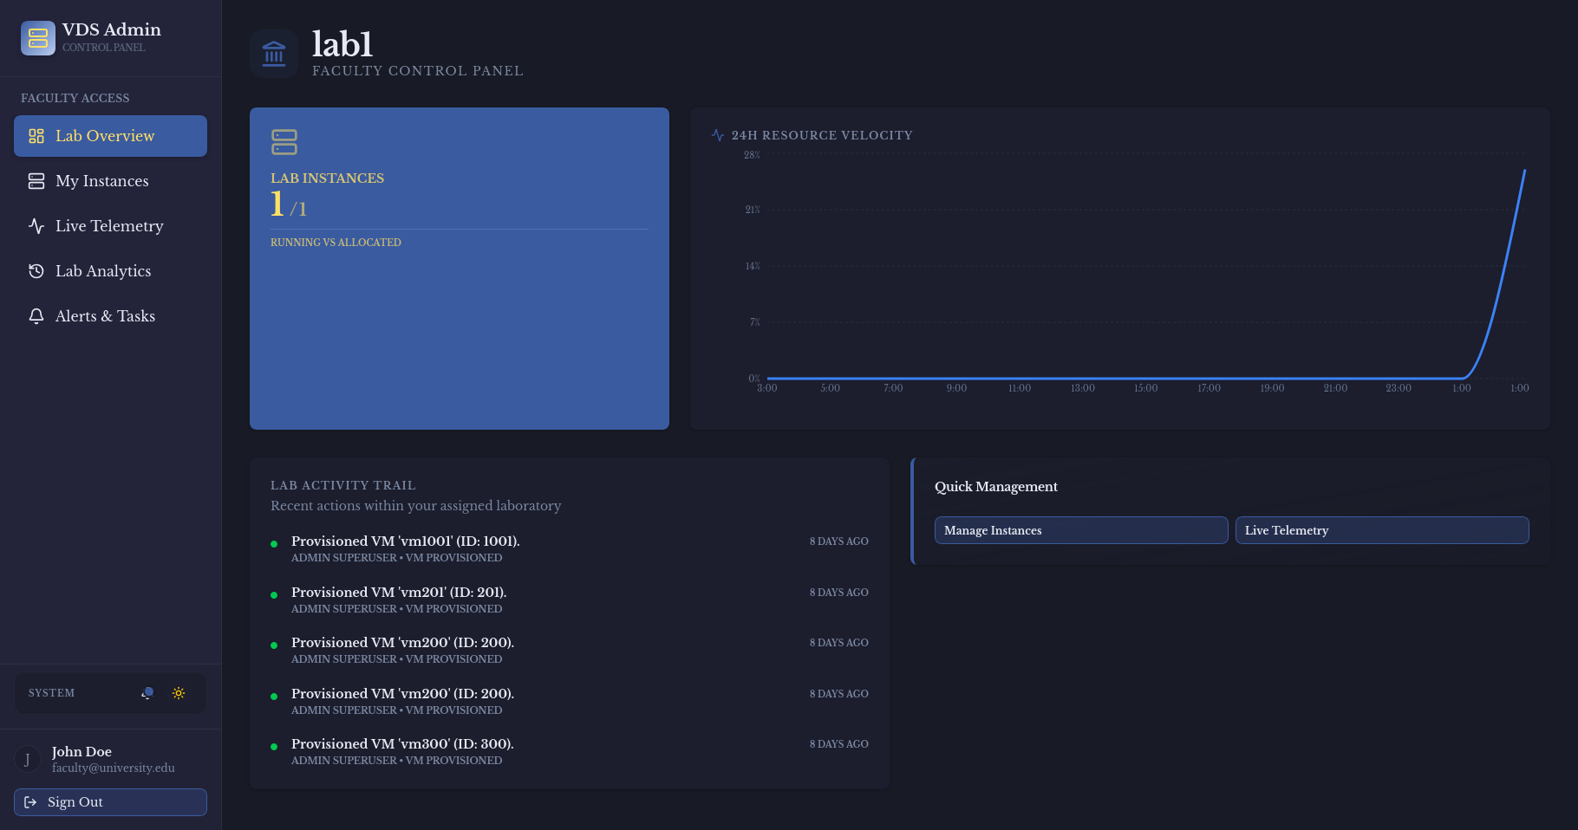Viewport: 1578px width, 830px height.
Task: Click the Lab Activity Trail heading
Action: (343, 485)
